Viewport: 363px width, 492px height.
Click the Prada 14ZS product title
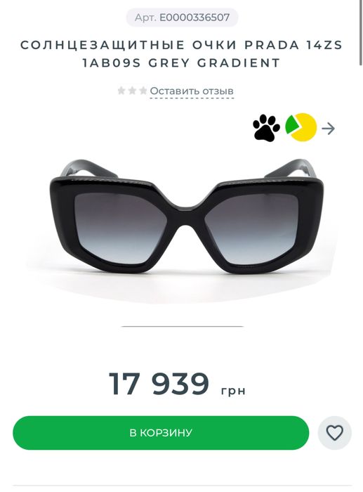181,54
